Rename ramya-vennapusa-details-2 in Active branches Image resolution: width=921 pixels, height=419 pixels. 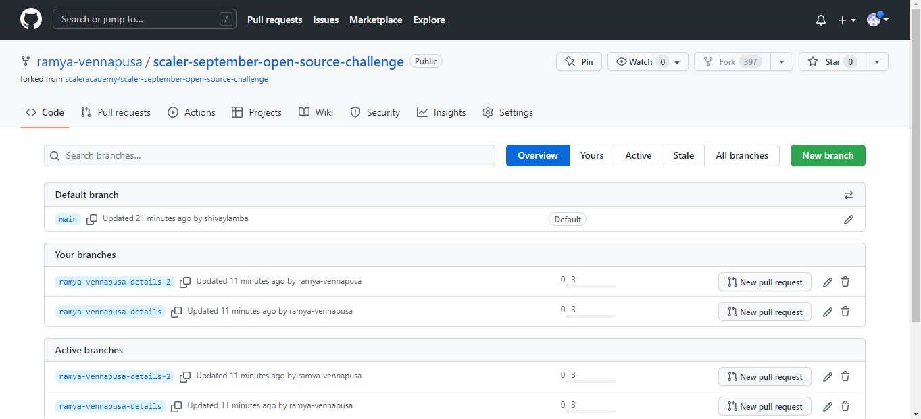point(828,376)
